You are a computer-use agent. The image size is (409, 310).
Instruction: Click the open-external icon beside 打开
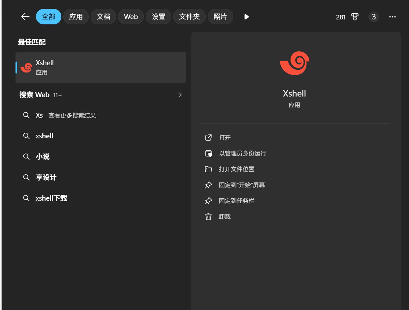pyautogui.click(x=208, y=137)
